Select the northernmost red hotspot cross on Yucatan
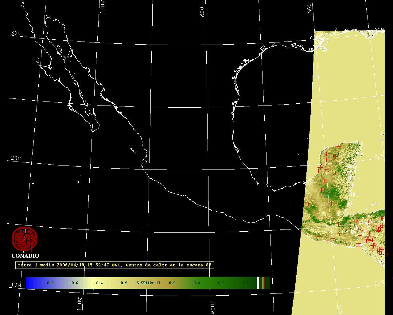 (339, 147)
